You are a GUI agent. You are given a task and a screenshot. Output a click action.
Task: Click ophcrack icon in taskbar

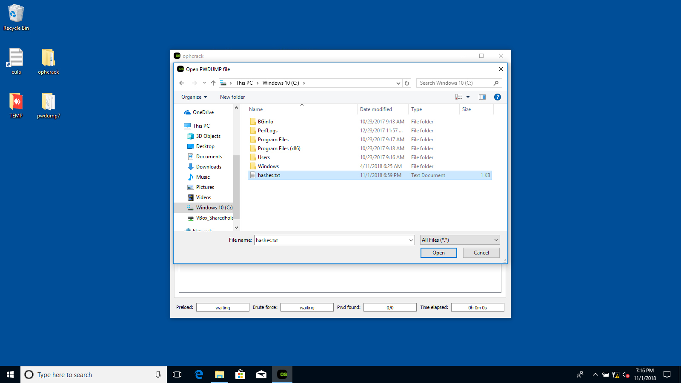point(283,374)
